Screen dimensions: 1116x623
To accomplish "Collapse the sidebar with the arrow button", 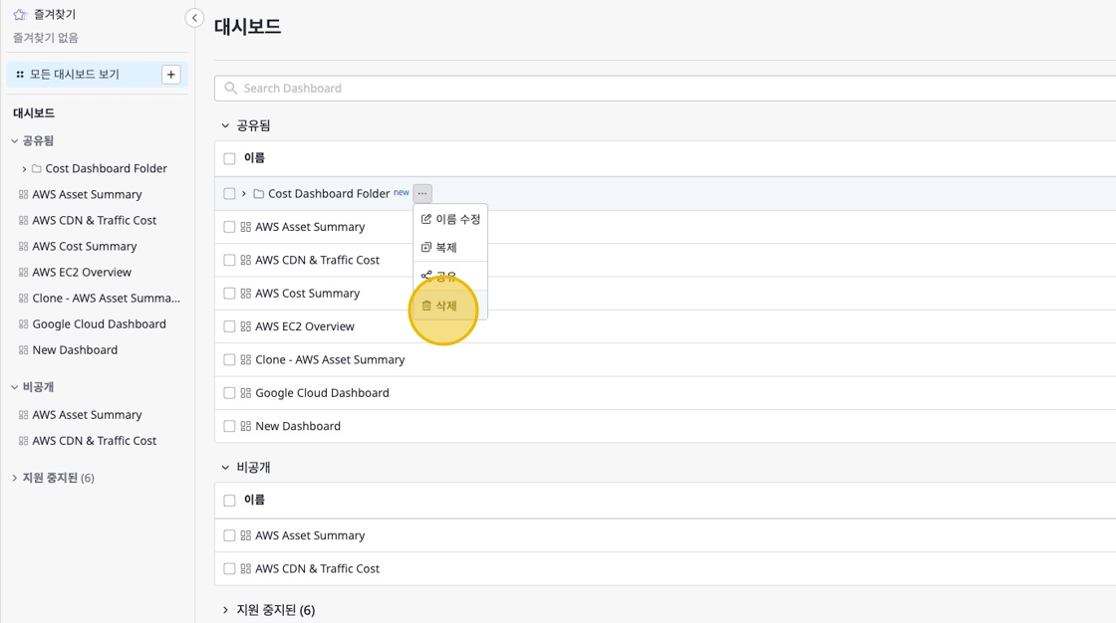I will click(x=195, y=18).
